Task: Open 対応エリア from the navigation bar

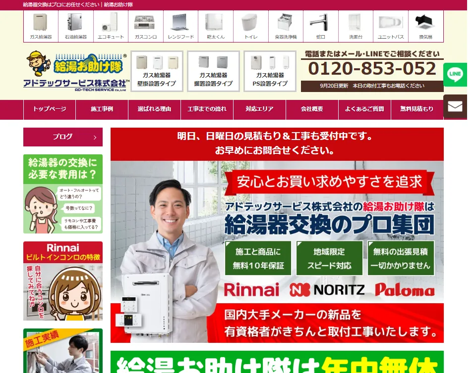Action: 259,109
